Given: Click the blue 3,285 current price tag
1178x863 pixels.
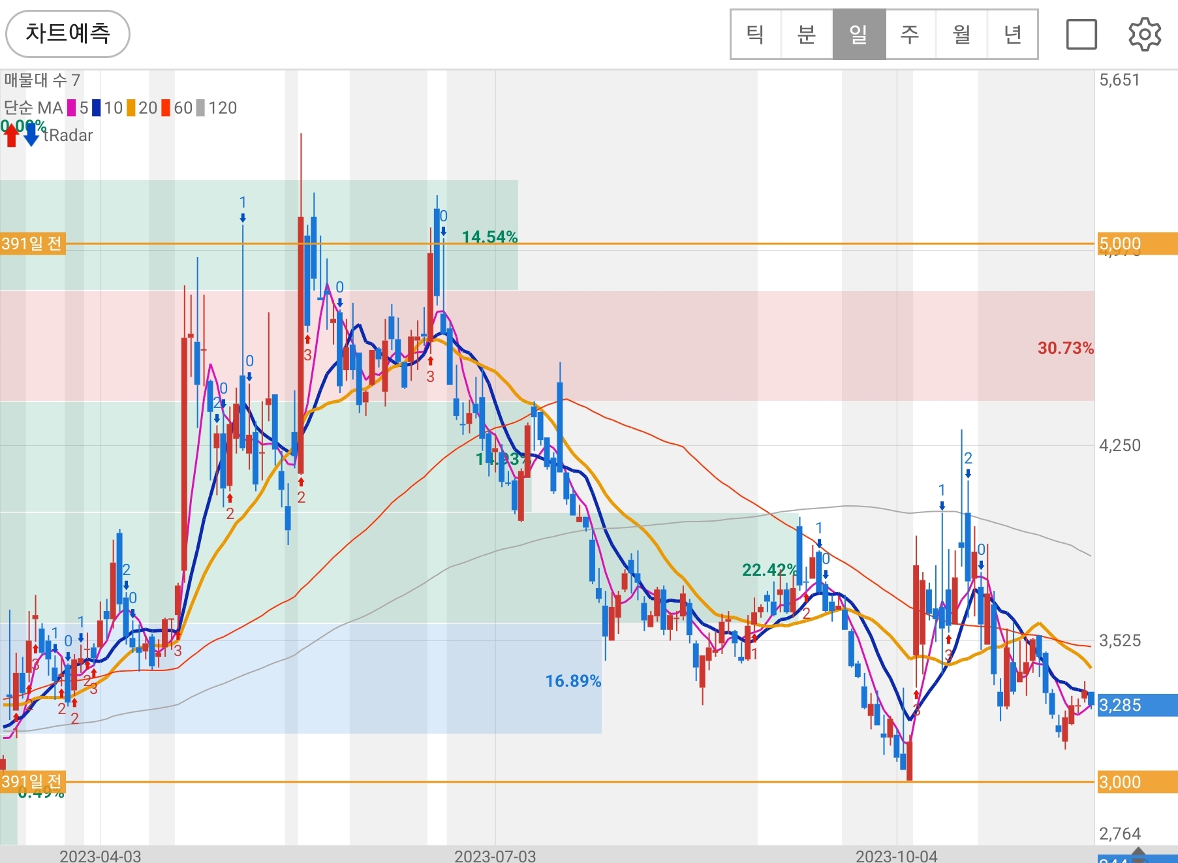Looking at the screenshot, I should 1138,705.
